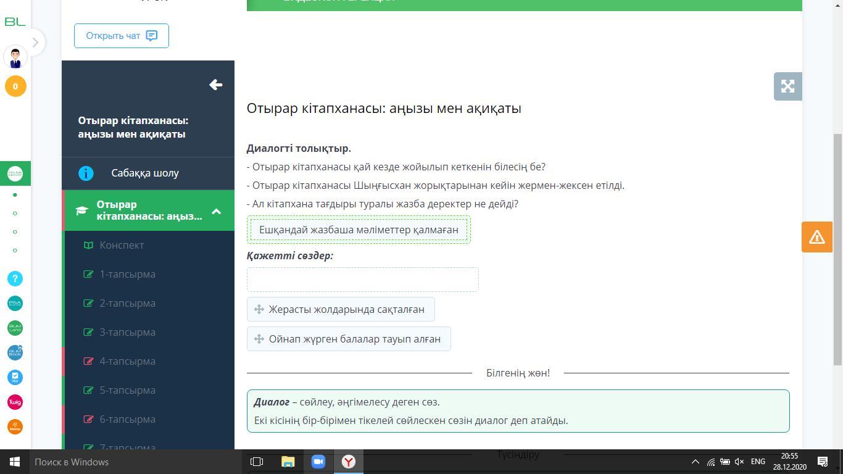Click the battery tray icon

click(x=725, y=462)
